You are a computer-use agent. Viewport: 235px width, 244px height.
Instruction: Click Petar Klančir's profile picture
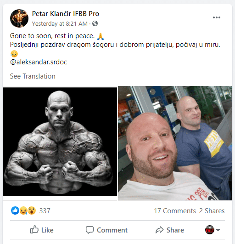[19, 18]
